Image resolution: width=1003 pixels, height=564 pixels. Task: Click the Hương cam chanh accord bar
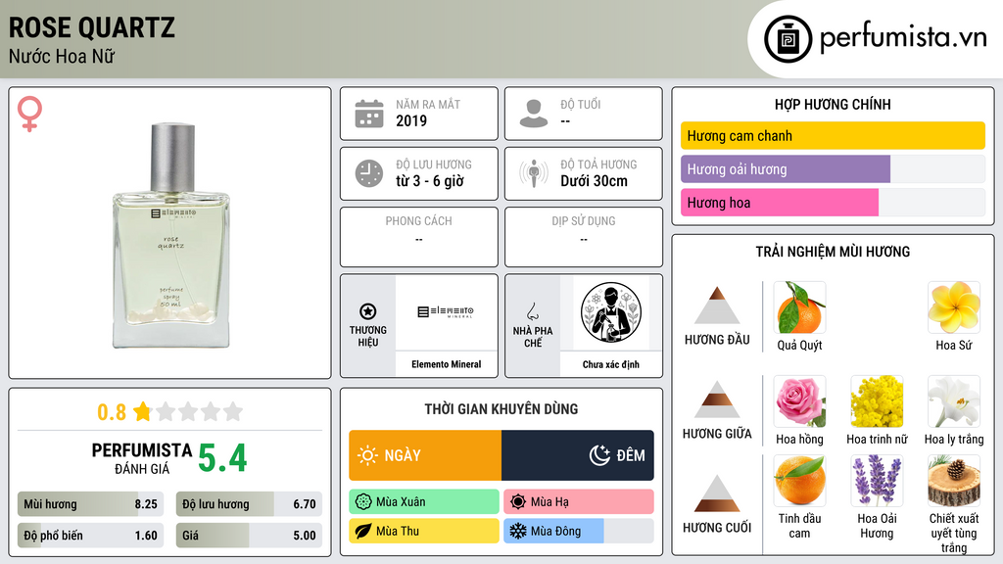tap(833, 135)
